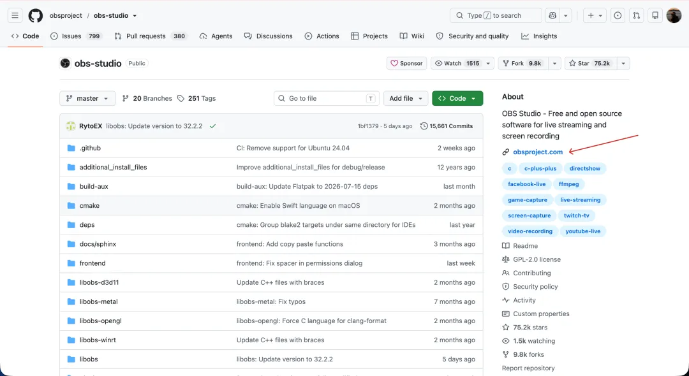This screenshot has height=376, width=689.
Task: Click the stars count star icon
Action: coord(506,328)
